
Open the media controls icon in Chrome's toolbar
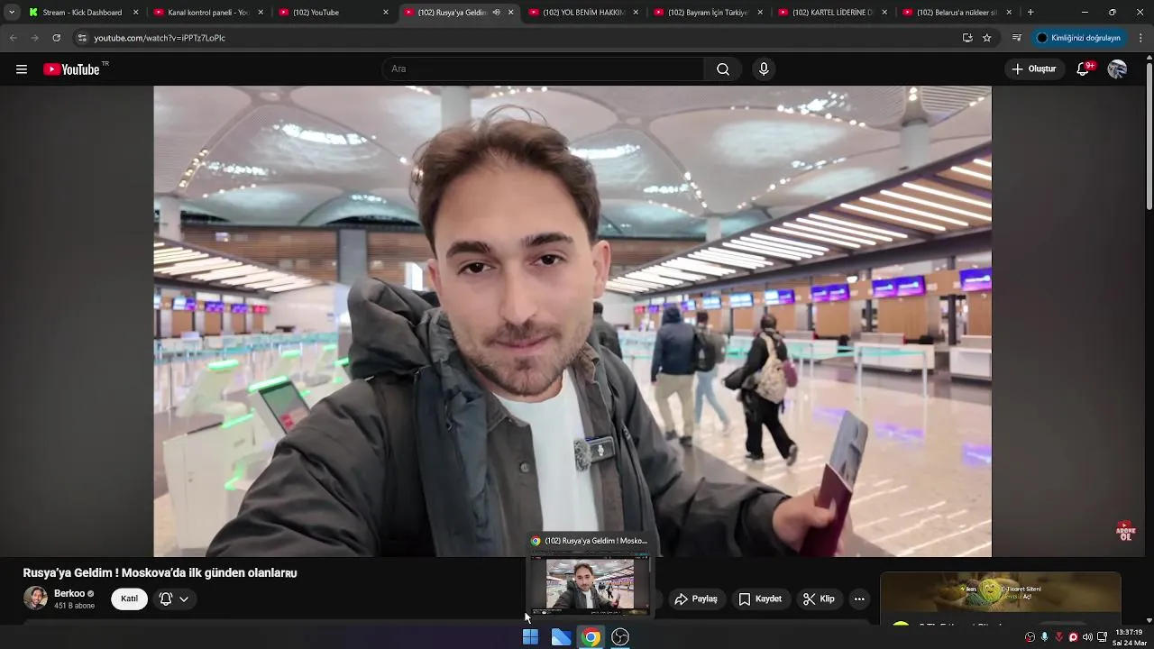point(1017,38)
